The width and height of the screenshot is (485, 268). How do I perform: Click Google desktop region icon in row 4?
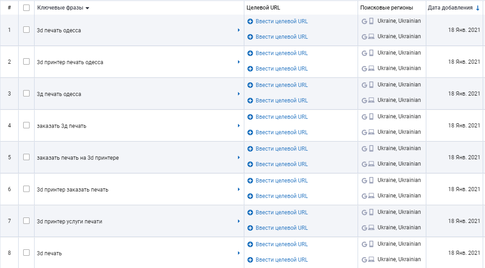(x=364, y=132)
